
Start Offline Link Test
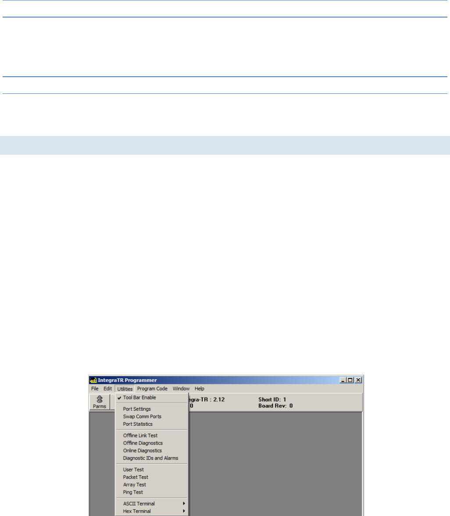click(x=152, y=435)
